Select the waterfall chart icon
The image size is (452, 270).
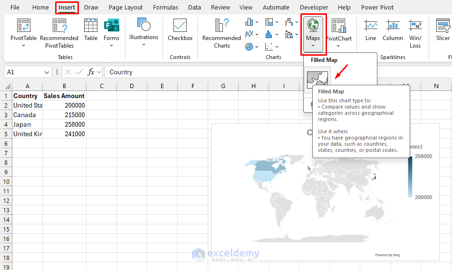click(x=289, y=22)
